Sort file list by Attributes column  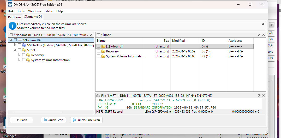click(240, 41)
